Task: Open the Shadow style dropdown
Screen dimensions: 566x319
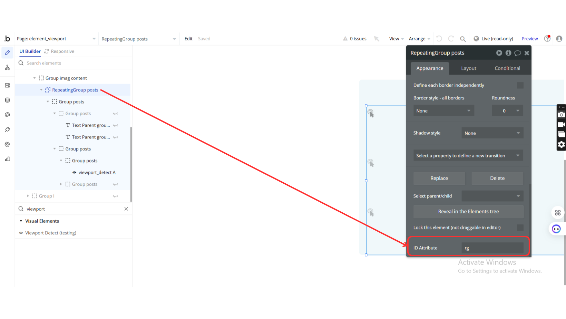Action: 492,133
